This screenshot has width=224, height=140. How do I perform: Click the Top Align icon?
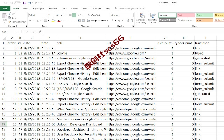point(66,15)
